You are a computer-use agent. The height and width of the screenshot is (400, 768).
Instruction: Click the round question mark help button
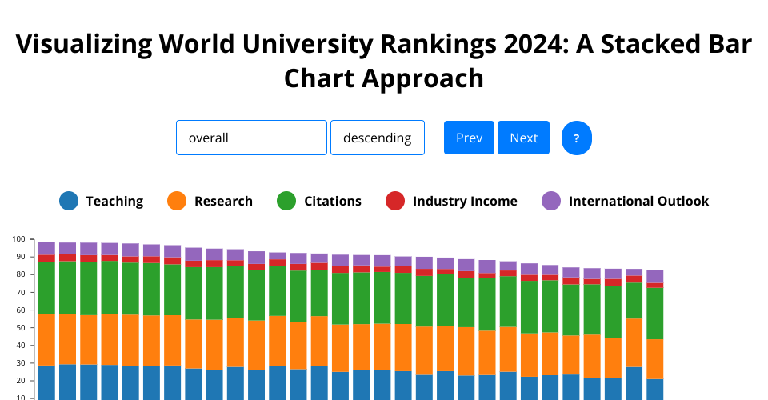[x=577, y=138]
